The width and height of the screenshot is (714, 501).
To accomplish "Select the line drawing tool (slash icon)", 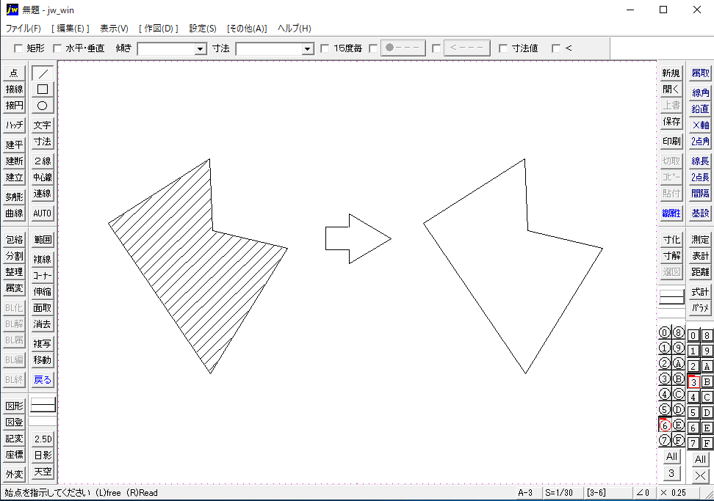I will 43,73.
